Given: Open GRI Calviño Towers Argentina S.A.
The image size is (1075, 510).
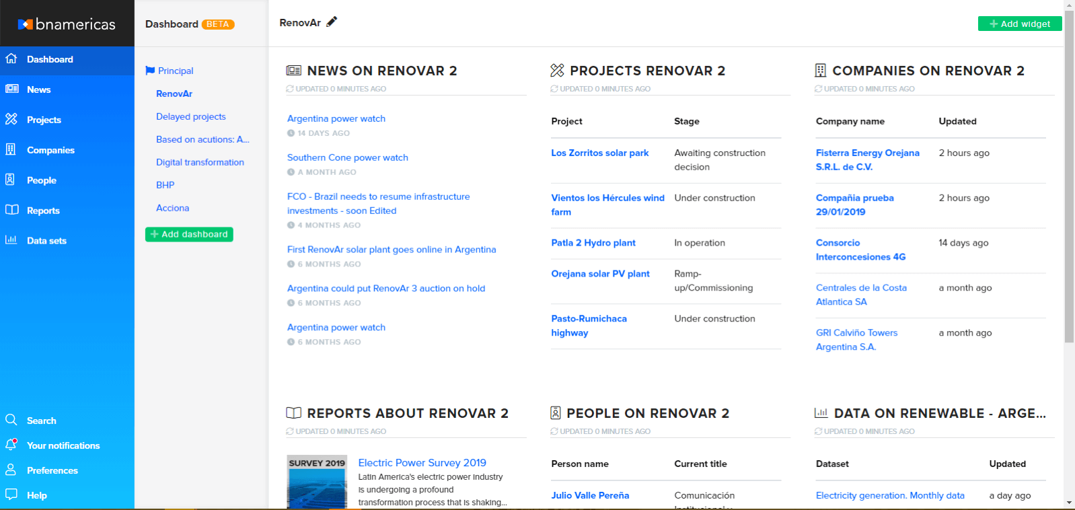Looking at the screenshot, I should tap(856, 340).
